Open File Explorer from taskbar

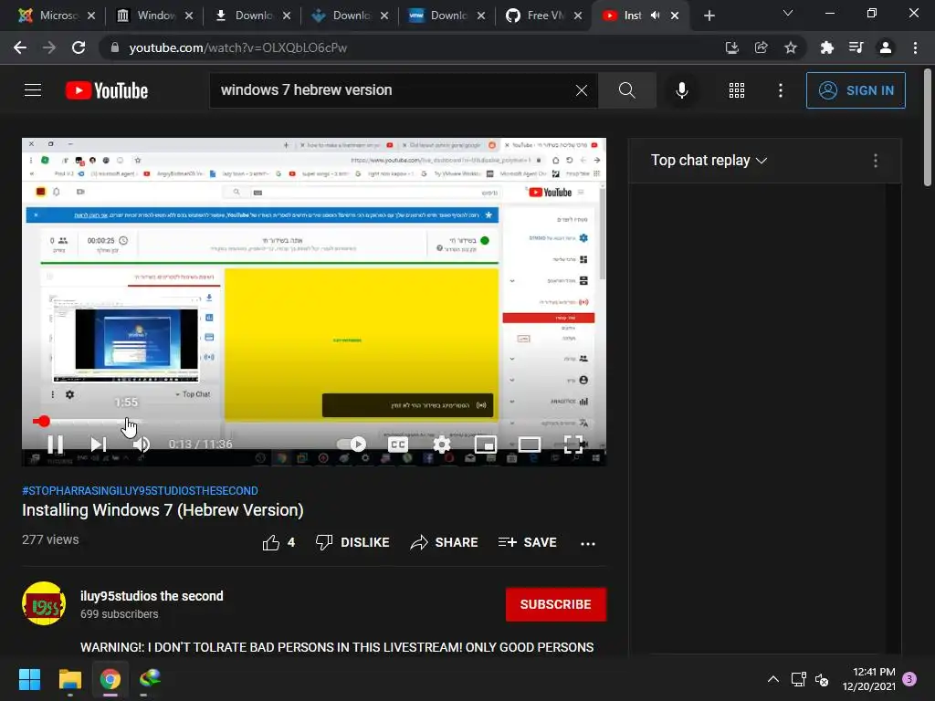click(x=69, y=679)
